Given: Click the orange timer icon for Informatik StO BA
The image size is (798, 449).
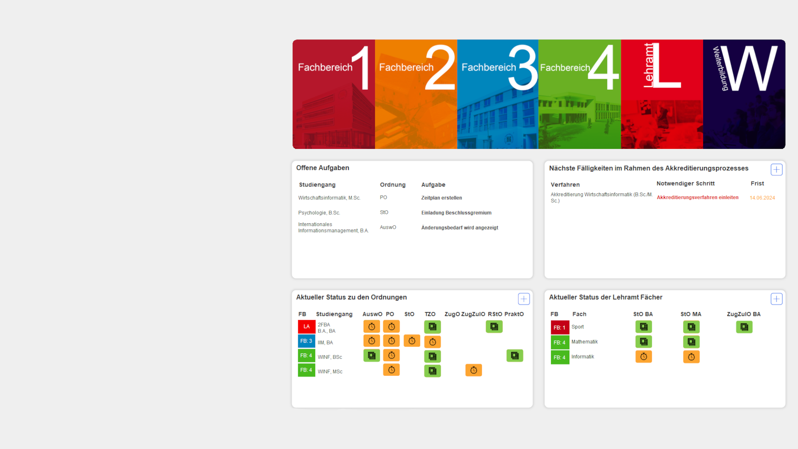Looking at the screenshot, I should pos(643,357).
